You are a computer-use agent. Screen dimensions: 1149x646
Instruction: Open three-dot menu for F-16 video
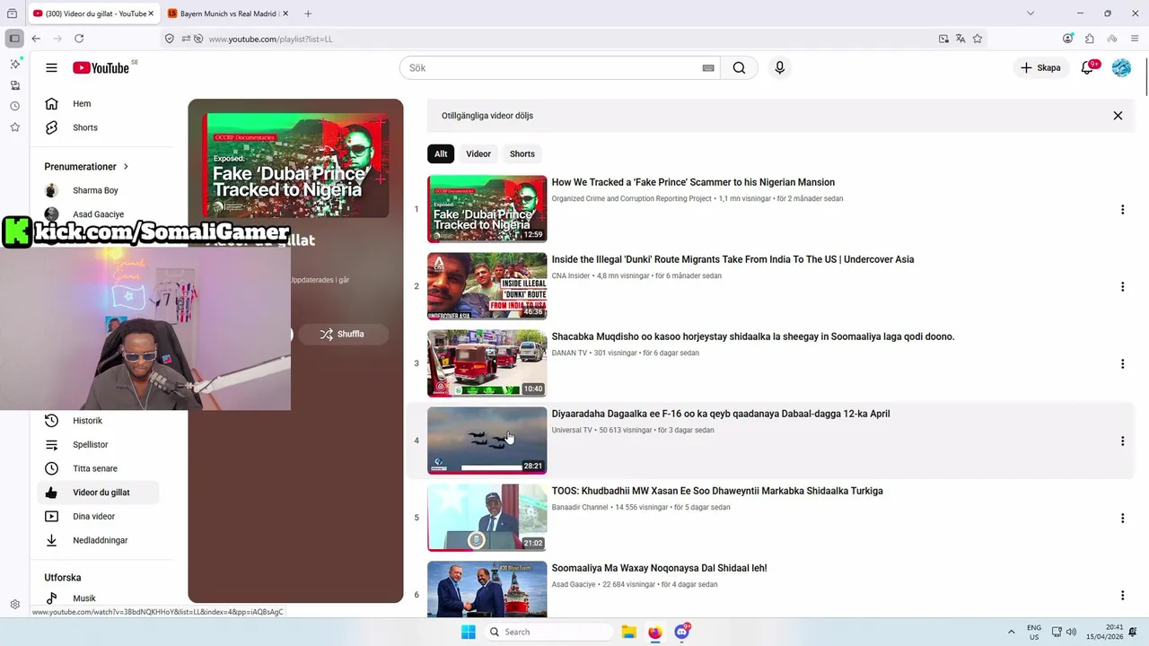(x=1122, y=441)
